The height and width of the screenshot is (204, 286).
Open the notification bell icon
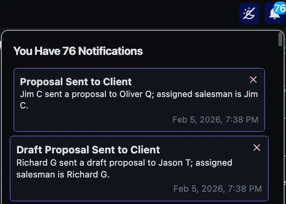274,14
